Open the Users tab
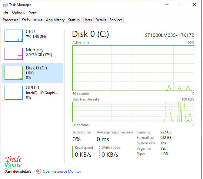This screenshot has width=203, height=179. click(88, 20)
